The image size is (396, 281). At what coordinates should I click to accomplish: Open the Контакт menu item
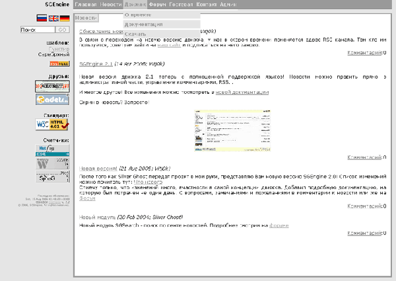[x=207, y=5]
